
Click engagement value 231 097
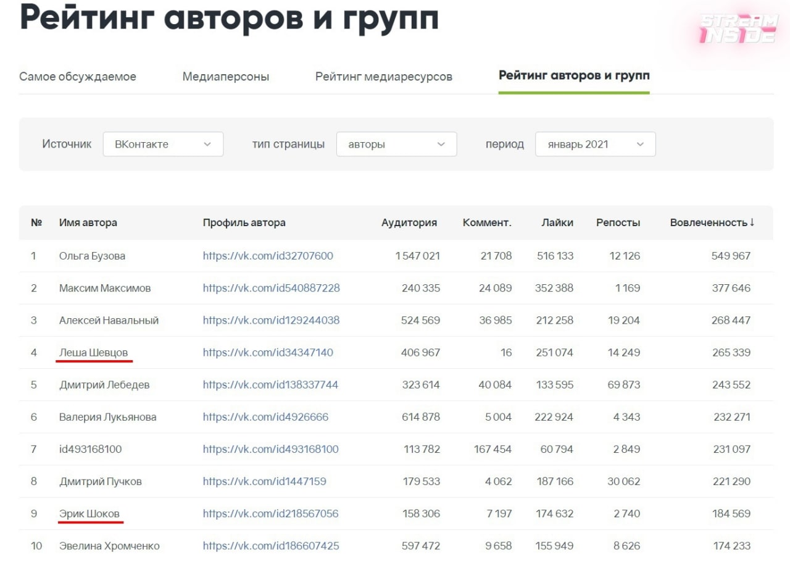[x=732, y=449]
